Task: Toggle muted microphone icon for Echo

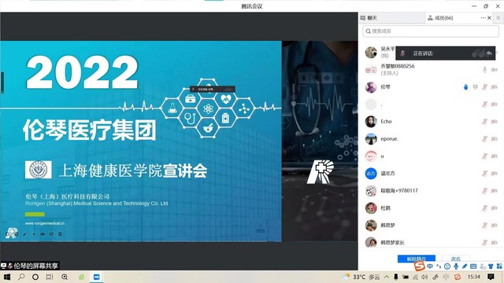Action: click(x=484, y=121)
